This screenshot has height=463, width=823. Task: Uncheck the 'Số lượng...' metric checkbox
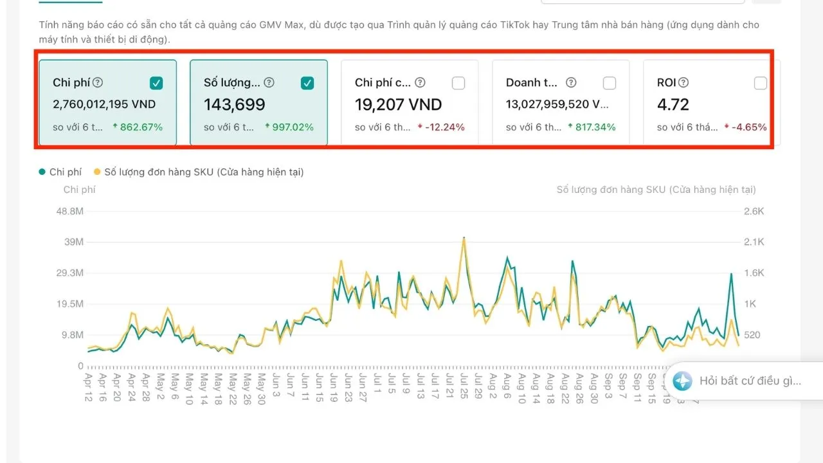pyautogui.click(x=307, y=83)
